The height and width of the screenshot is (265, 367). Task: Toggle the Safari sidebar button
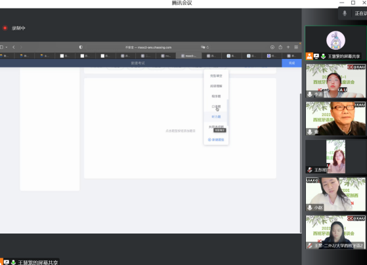[x=1, y=47]
